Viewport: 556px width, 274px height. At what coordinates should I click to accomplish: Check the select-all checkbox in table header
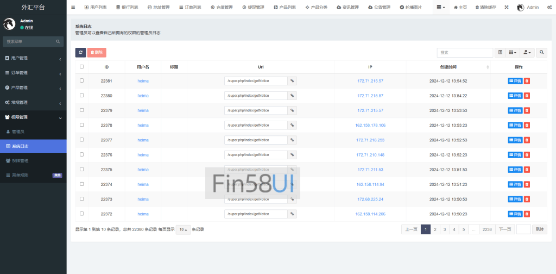coord(82,67)
